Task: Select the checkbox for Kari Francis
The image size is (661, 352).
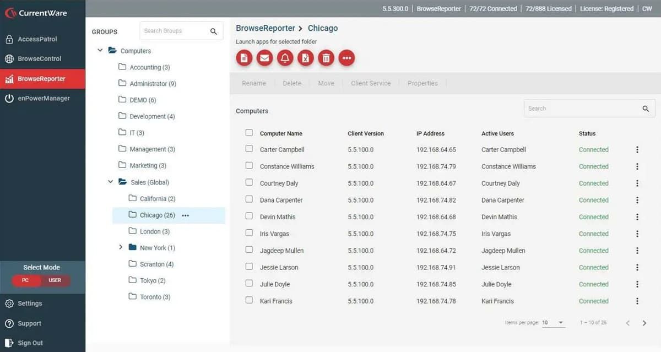Action: point(249,301)
